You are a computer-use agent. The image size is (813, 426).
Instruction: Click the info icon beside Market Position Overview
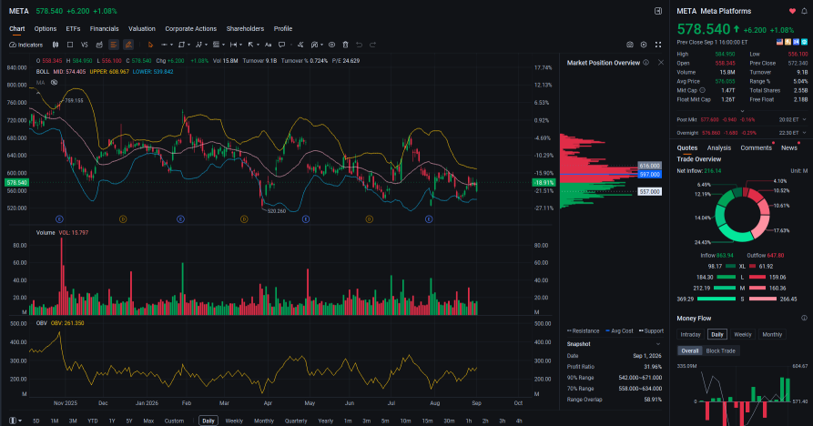[646, 63]
